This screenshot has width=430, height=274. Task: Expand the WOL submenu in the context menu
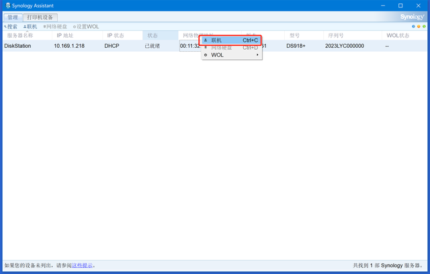coord(232,55)
